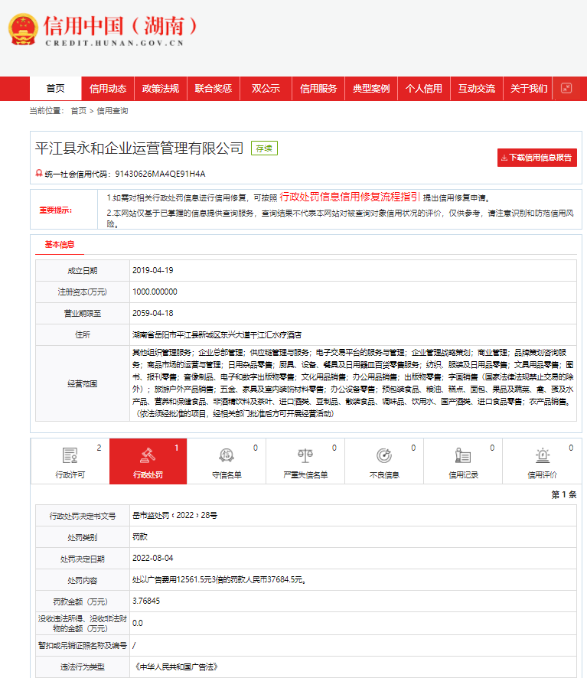Open the 双公示 section
This screenshot has height=678, width=587.
click(x=266, y=88)
